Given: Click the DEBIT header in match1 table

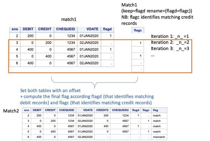Looking at the screenshot, I should click(28, 29).
